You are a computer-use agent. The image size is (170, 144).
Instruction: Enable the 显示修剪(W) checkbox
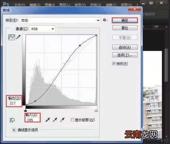pyautogui.click(x=72, y=120)
